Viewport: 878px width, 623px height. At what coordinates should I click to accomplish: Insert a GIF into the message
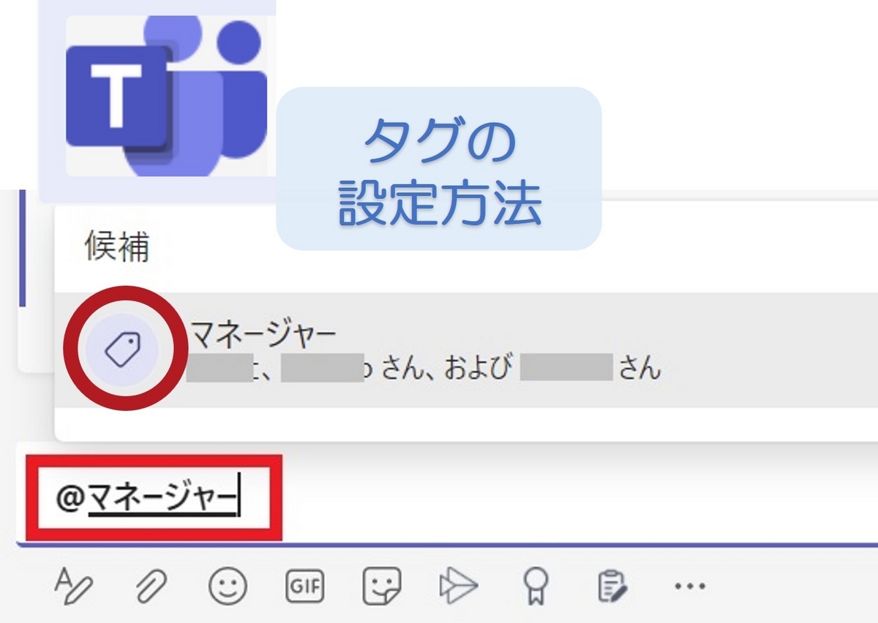[307, 585]
